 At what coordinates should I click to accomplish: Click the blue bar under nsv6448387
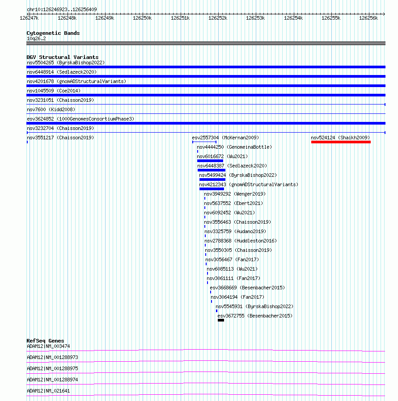click(x=211, y=170)
